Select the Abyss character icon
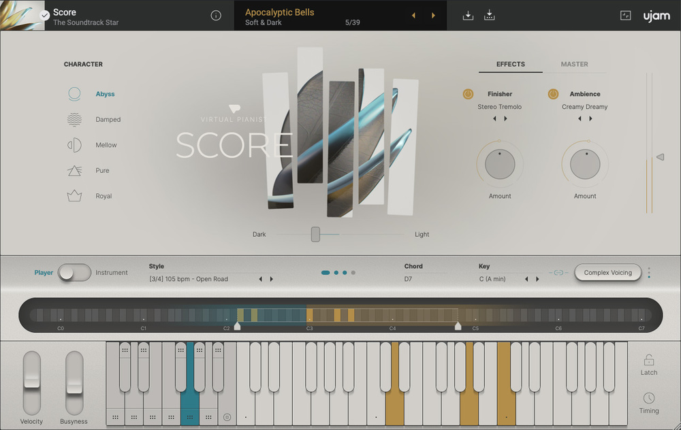The image size is (681, 430). (74, 94)
